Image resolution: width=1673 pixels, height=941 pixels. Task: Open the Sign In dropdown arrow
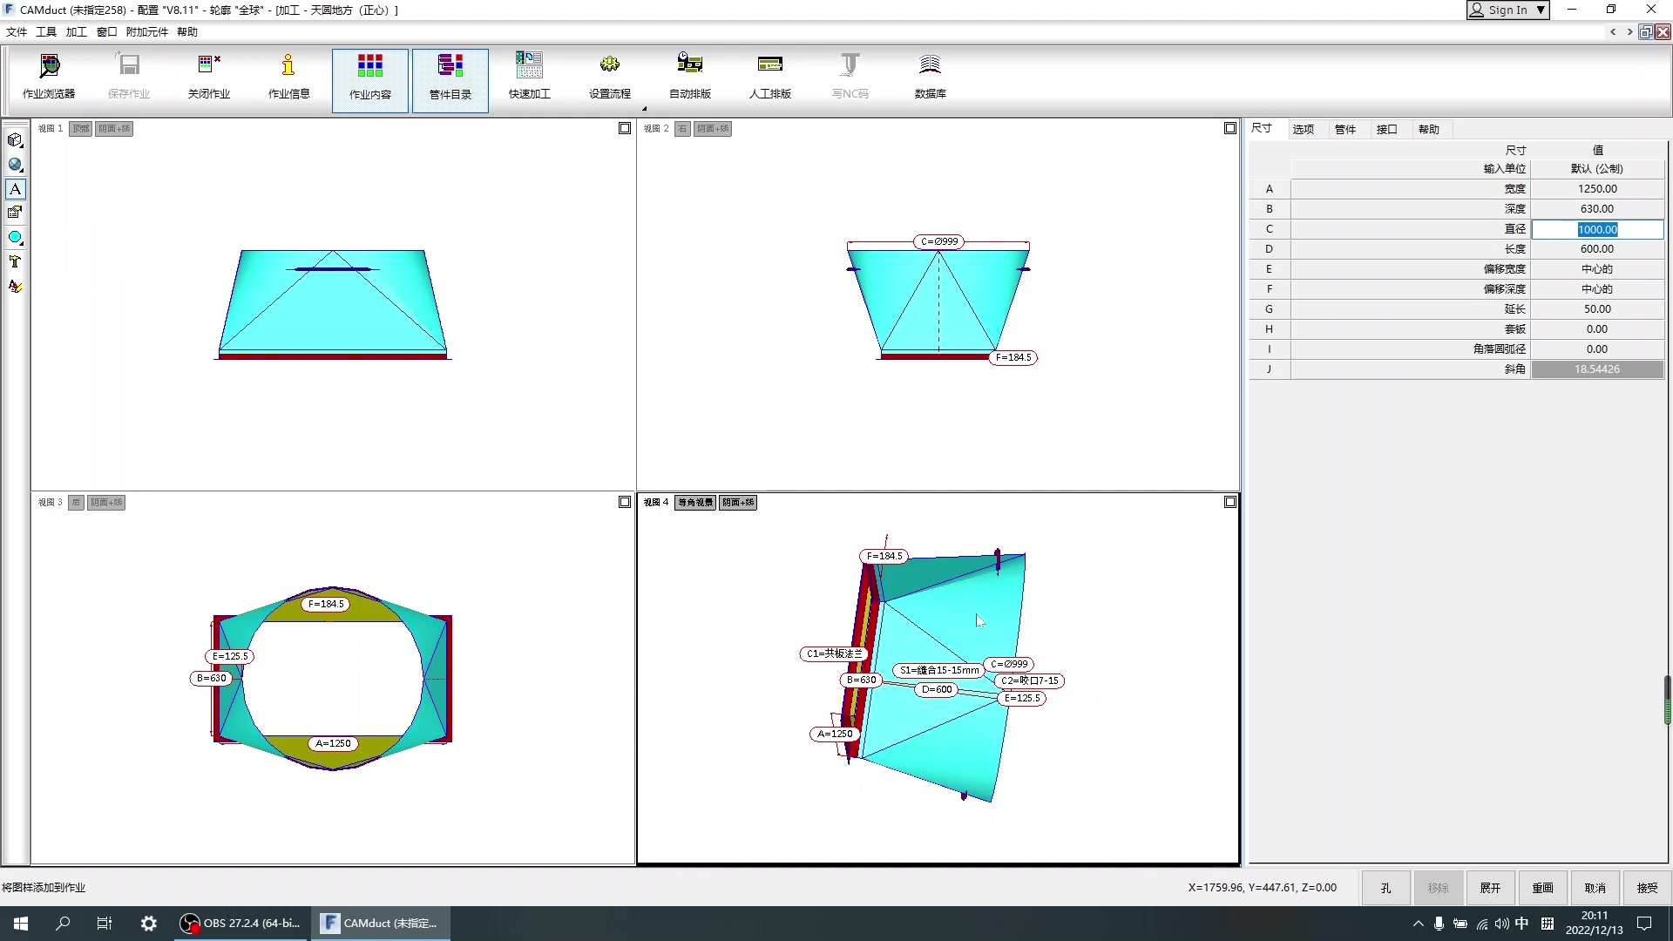tap(1541, 10)
